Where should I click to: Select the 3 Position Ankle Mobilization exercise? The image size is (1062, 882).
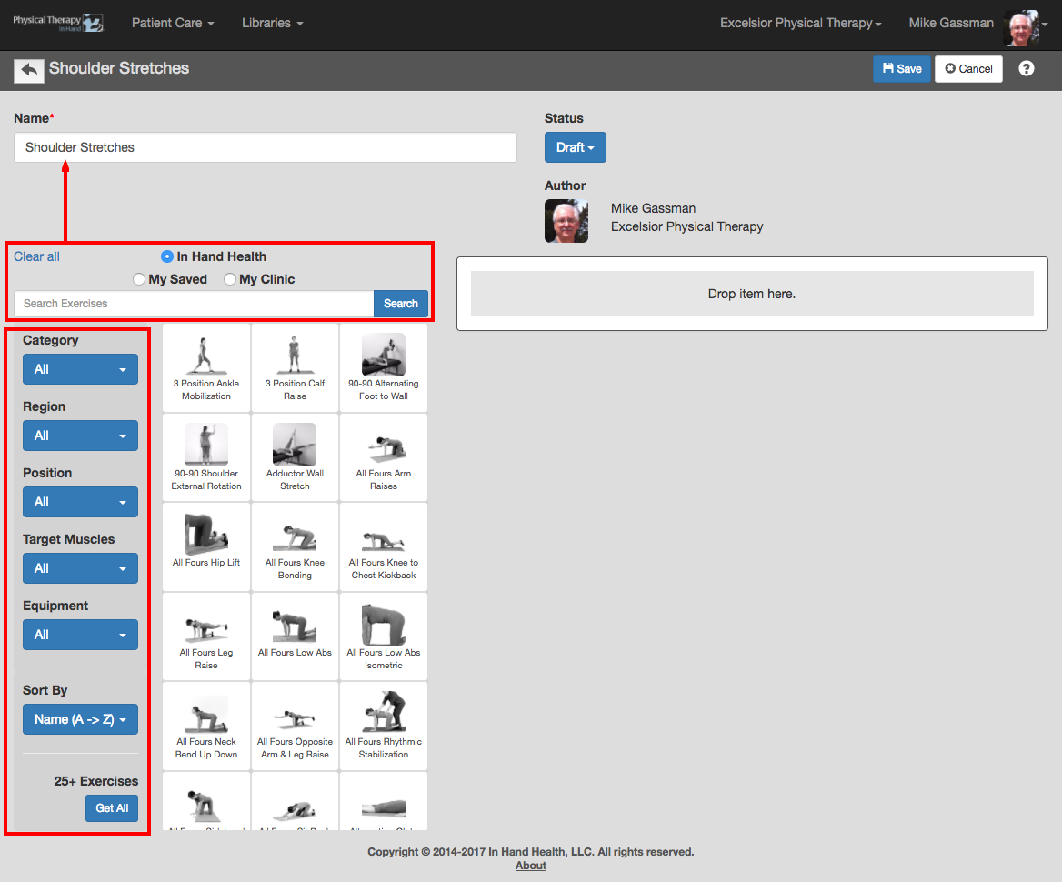pyautogui.click(x=205, y=368)
